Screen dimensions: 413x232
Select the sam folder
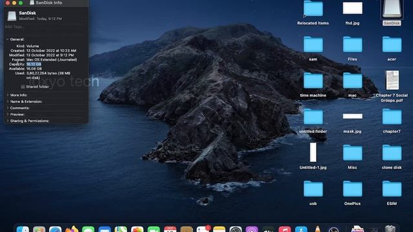coord(313,44)
